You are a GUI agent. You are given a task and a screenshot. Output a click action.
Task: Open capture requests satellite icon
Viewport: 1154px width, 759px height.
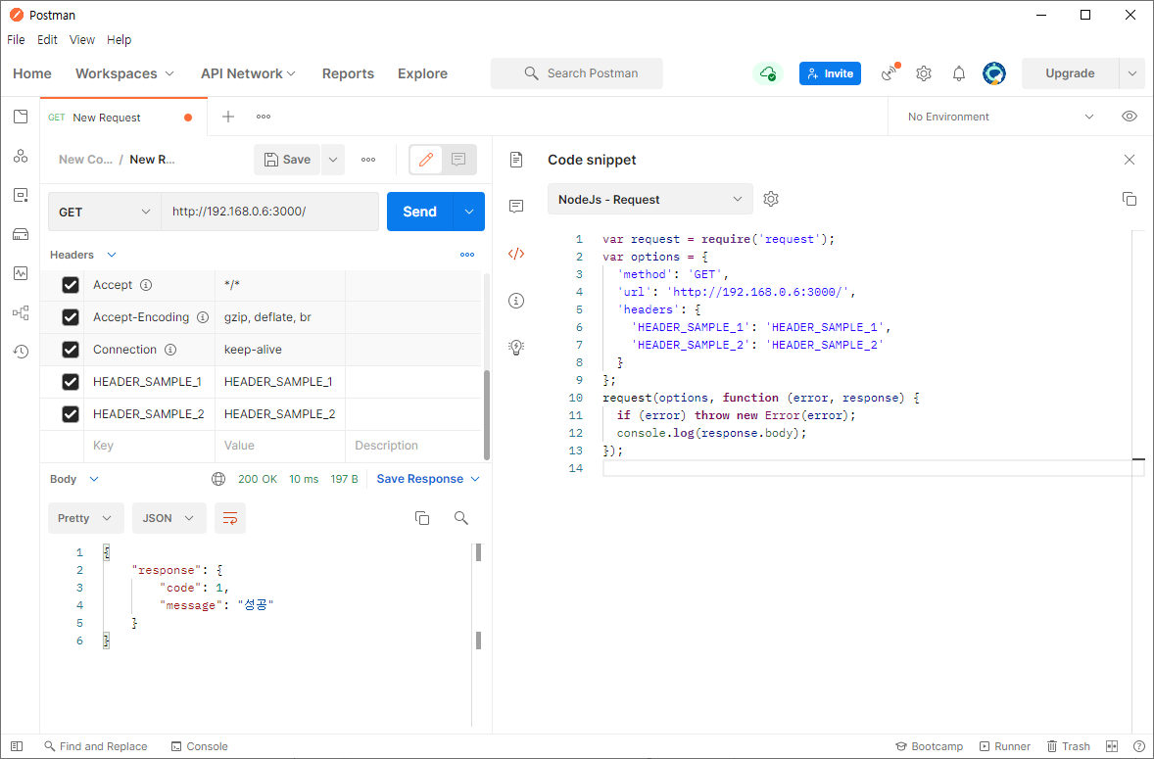890,72
